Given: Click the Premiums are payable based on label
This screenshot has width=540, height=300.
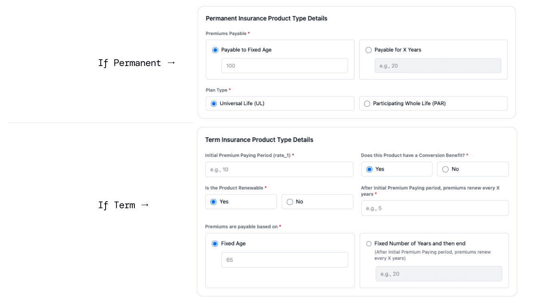Looking at the screenshot, I should 243,226.
